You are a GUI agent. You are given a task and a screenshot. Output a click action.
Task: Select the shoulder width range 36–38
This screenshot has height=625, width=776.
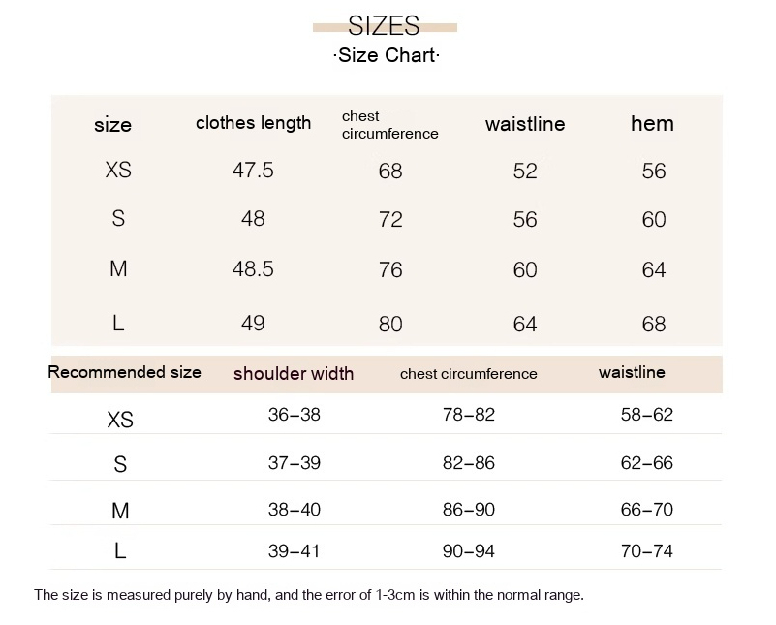294,415
